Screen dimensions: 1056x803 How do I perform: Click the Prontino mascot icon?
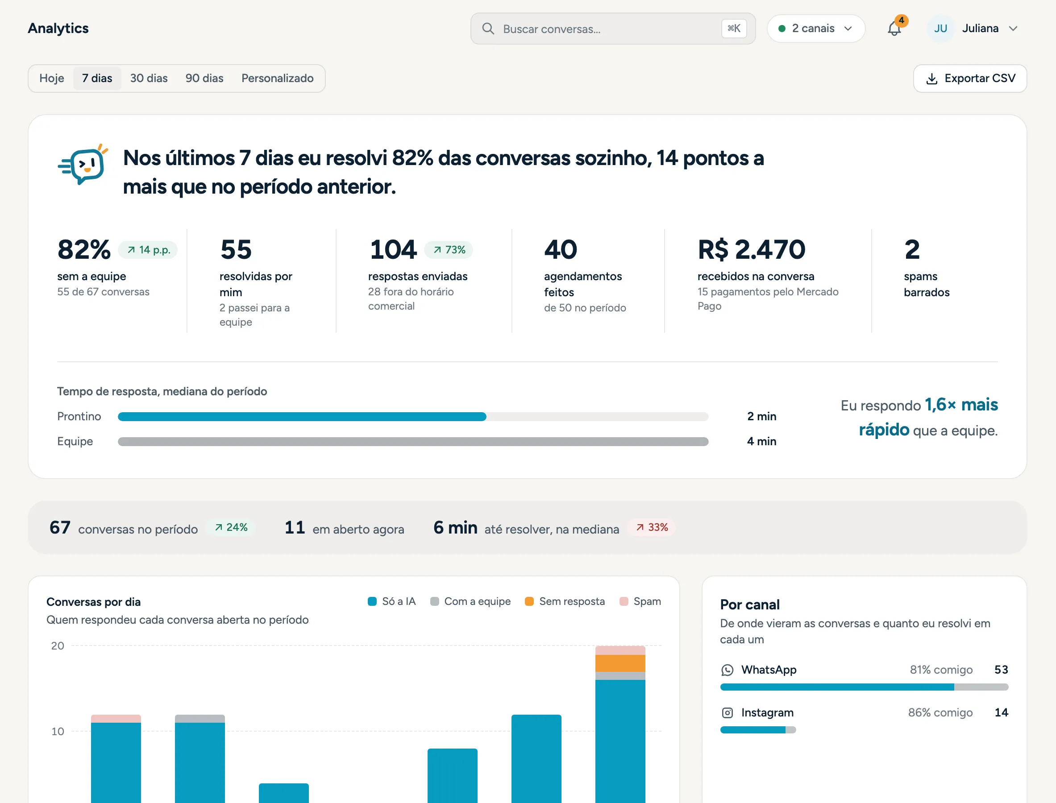click(83, 165)
